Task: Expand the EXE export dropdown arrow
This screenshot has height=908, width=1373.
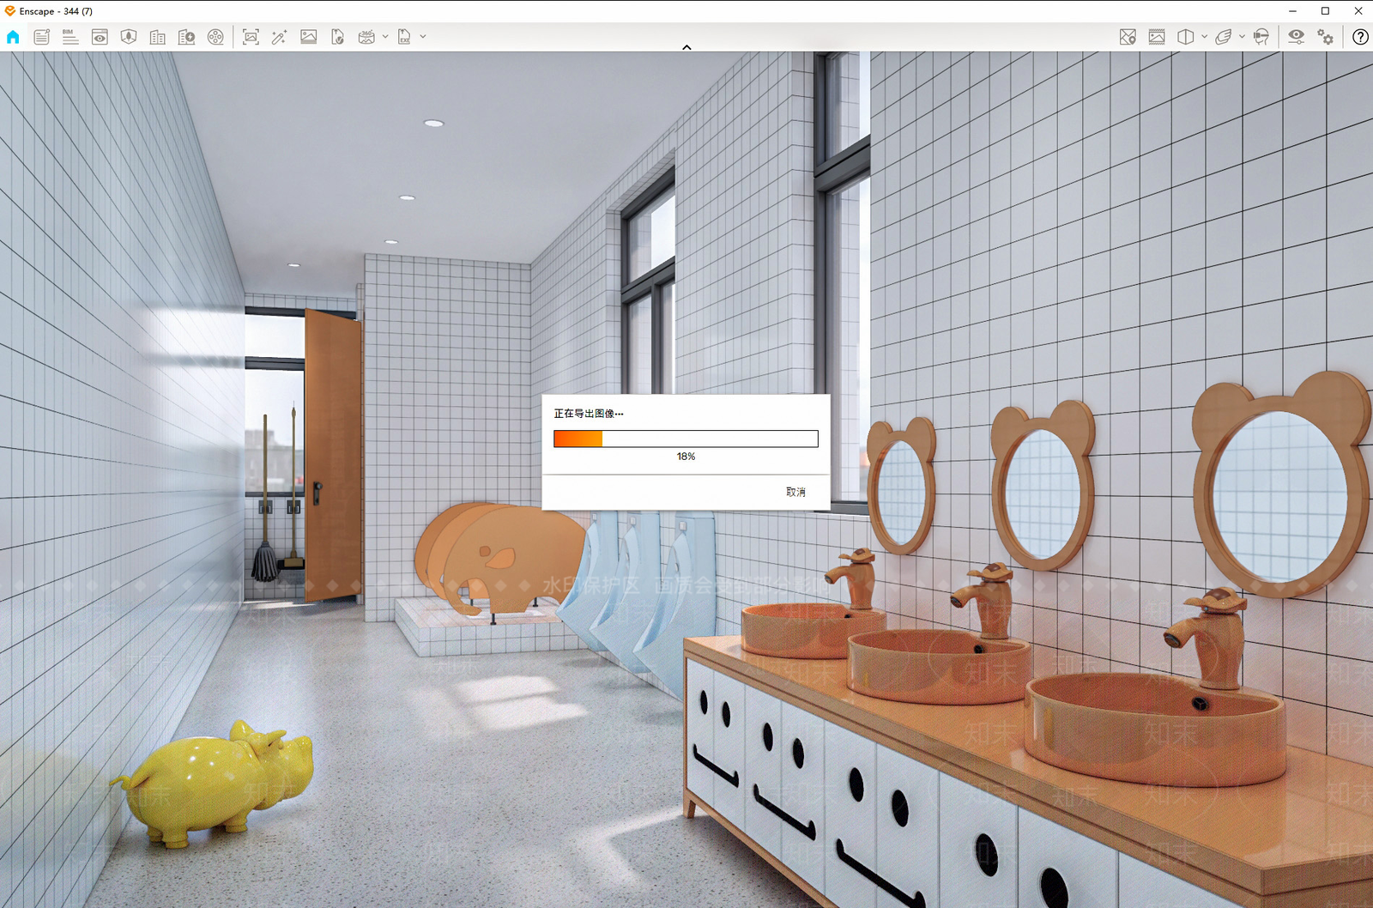Action: coord(423,37)
